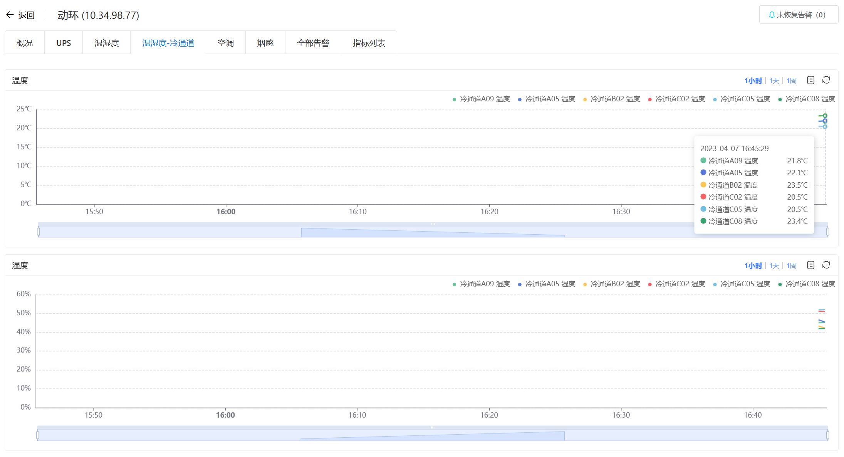Toggle 冷通道C05 湿度 legend series
This screenshot has height=457, width=844.
[x=742, y=284]
